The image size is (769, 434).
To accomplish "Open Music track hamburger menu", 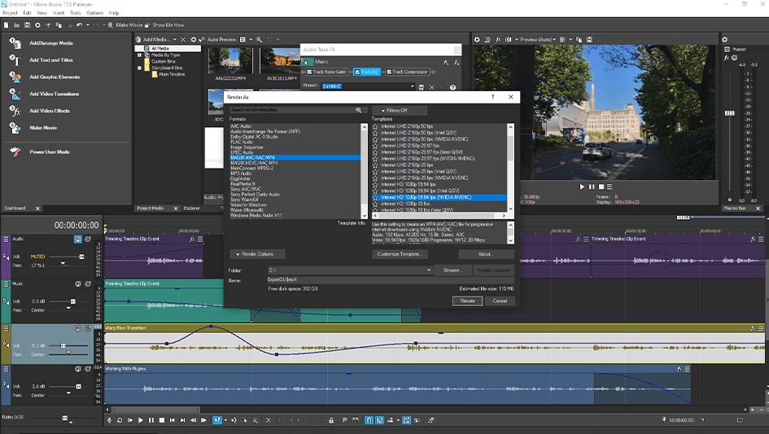I will point(6,283).
